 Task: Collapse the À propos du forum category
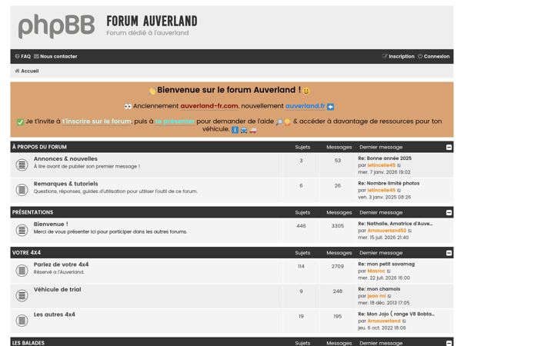(449, 147)
